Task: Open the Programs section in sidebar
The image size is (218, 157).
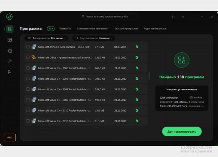Action: coord(9,29)
